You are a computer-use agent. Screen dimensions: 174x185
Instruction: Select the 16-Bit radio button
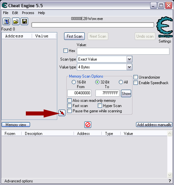(74, 82)
